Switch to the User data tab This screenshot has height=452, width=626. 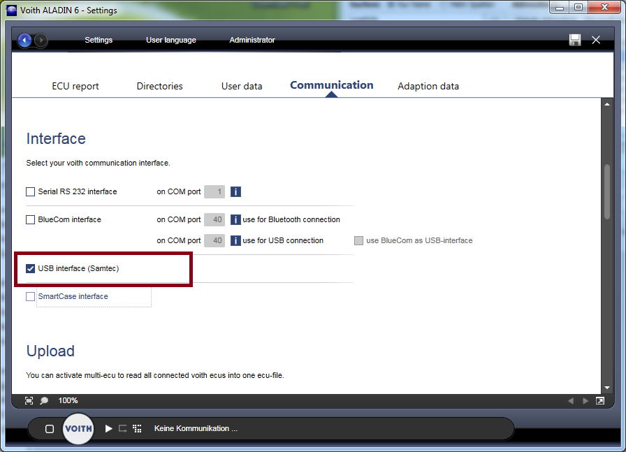coord(242,86)
